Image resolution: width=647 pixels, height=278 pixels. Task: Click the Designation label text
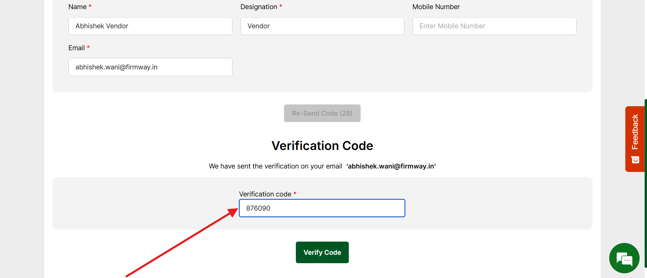click(259, 7)
